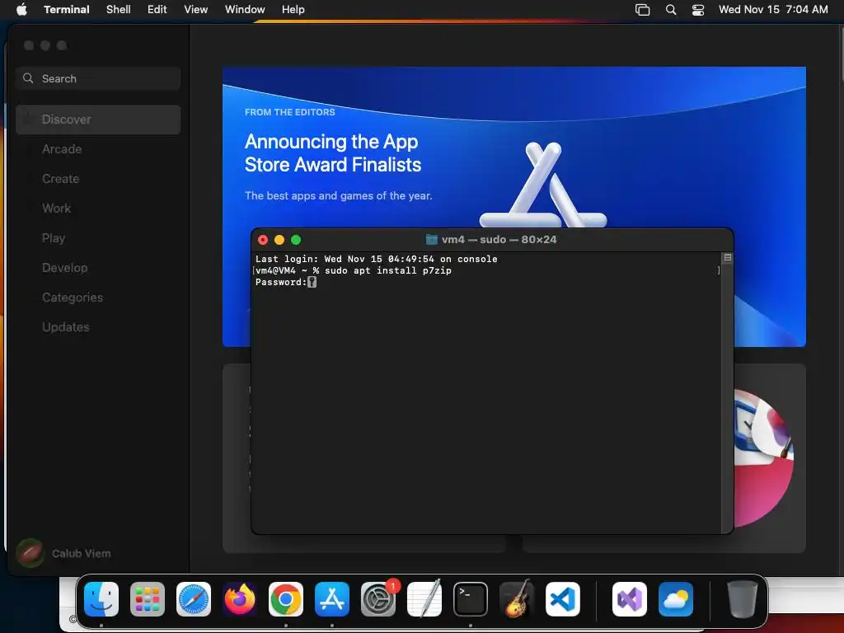844x633 pixels.
Task: Click the App Store account avatar
Action: coord(30,553)
